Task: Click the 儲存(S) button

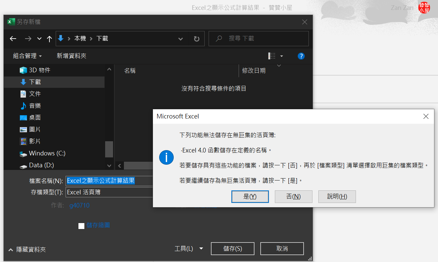Action: coord(233,249)
